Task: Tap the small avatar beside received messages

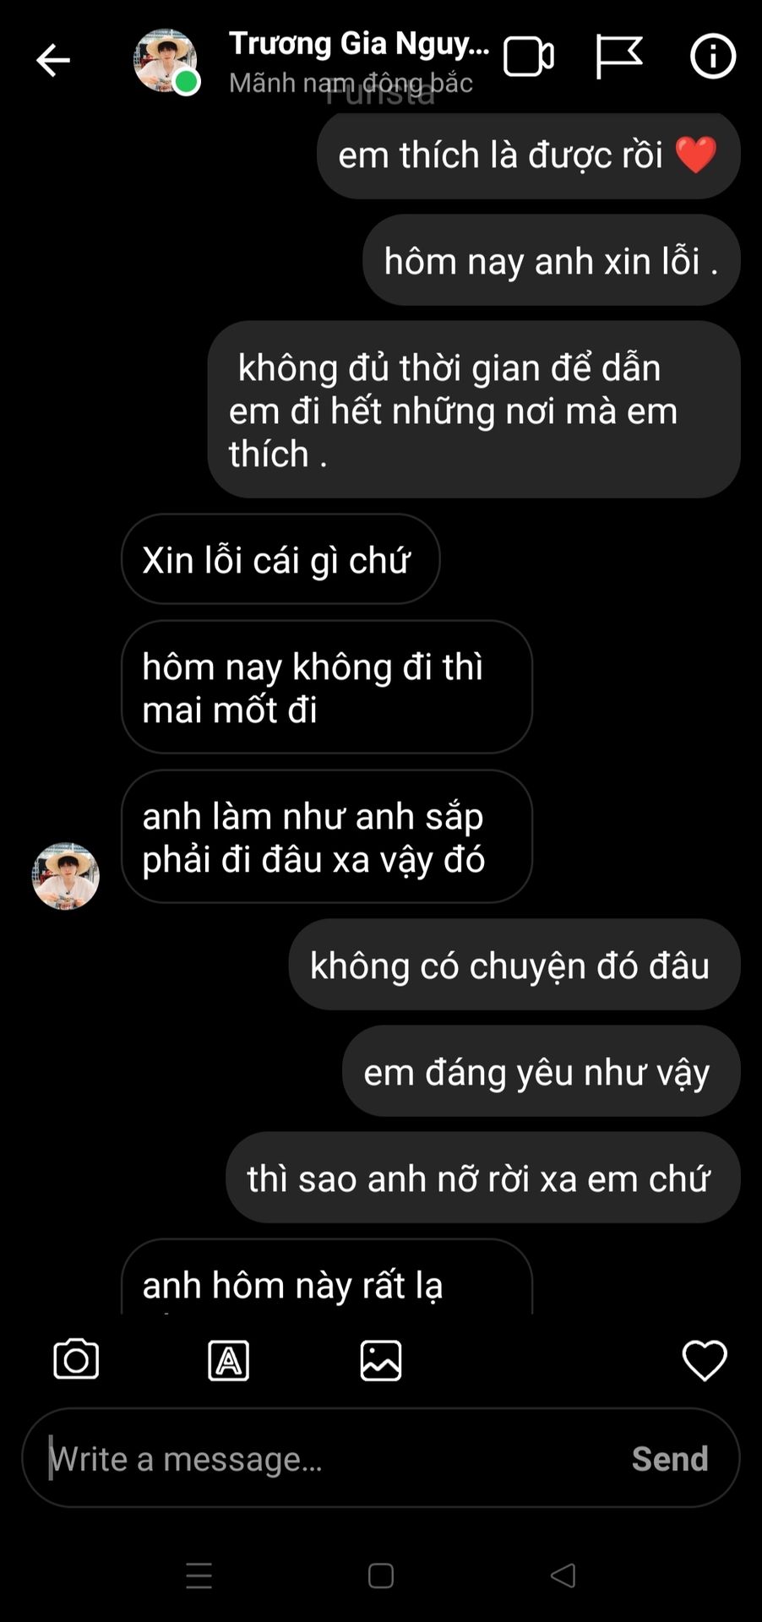Action: coord(66,876)
